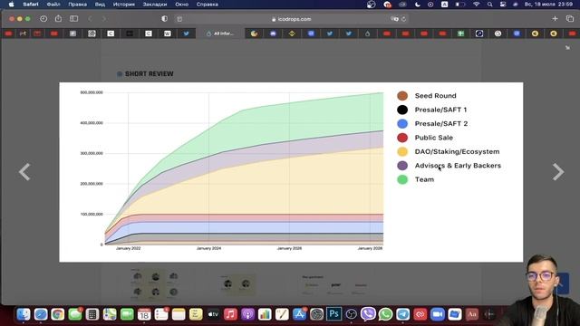
Task: Click the Seed Round brown swatch
Action: 402,96
